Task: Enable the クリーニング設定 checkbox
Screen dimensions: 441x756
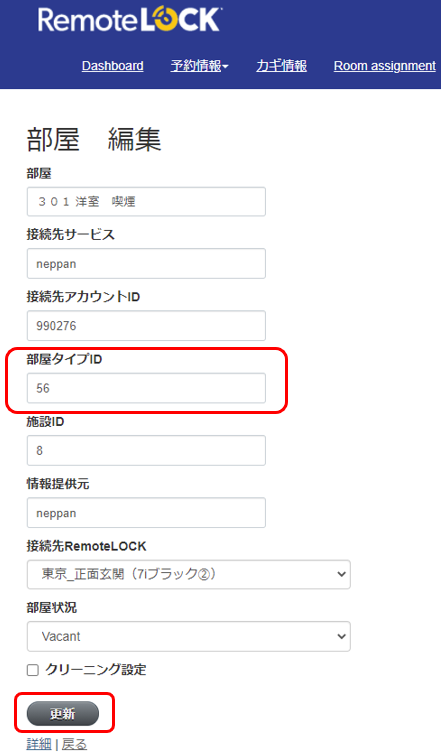Action: click(32, 670)
